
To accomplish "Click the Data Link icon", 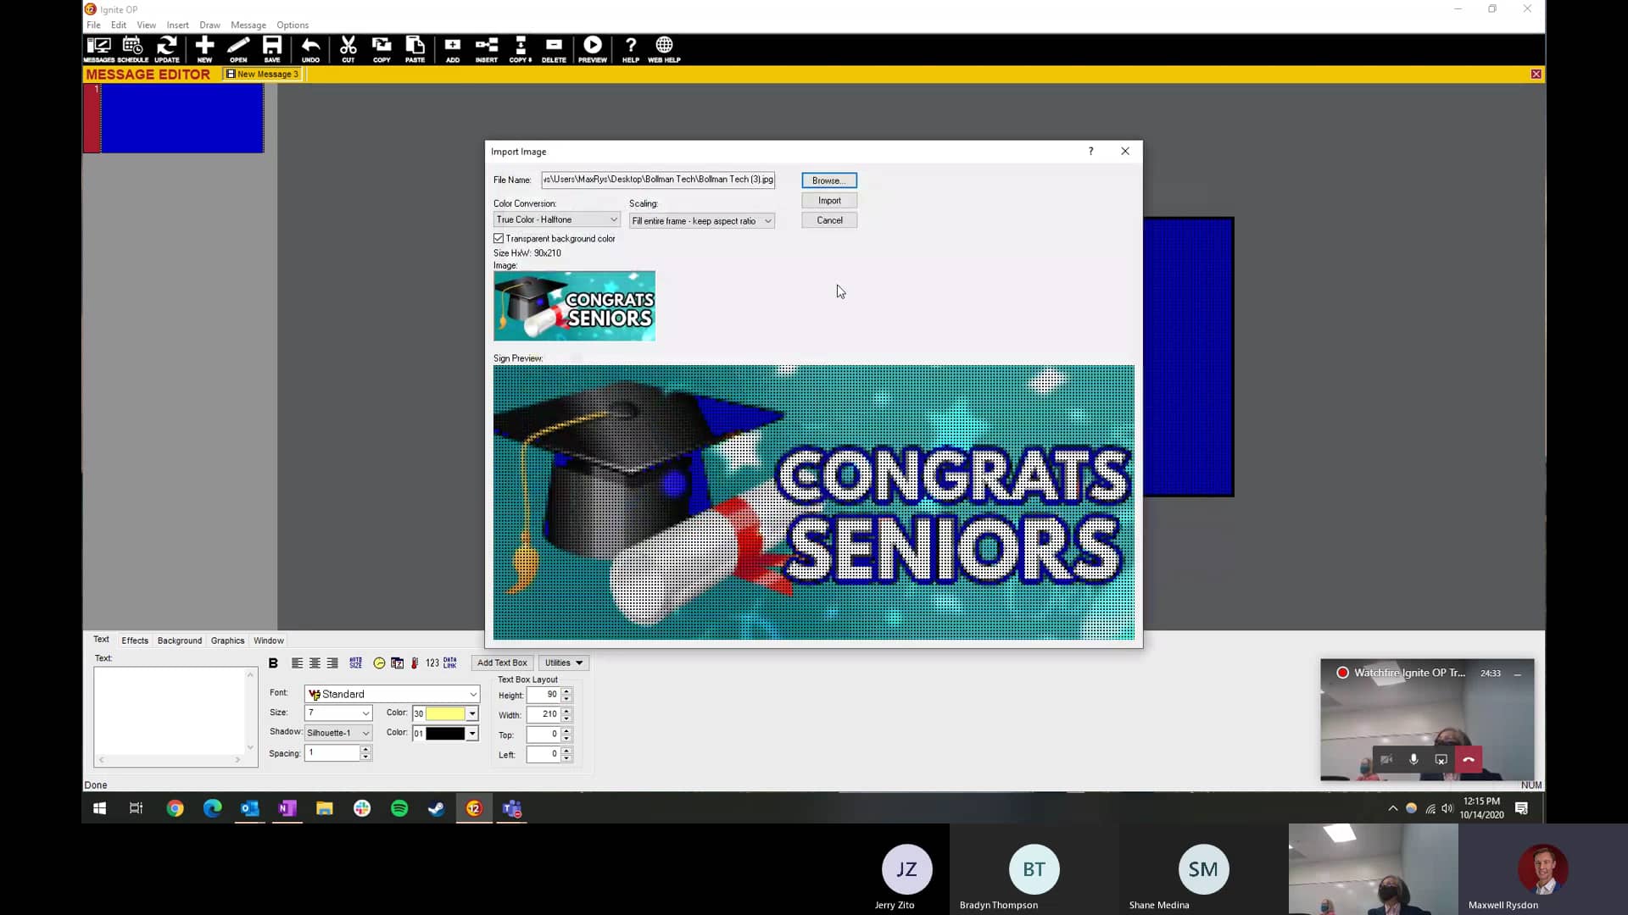I will pyautogui.click(x=450, y=663).
